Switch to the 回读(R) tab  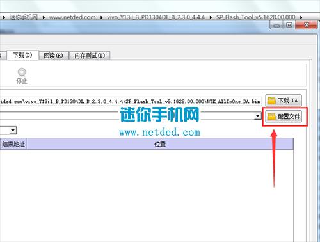pyautogui.click(x=54, y=56)
